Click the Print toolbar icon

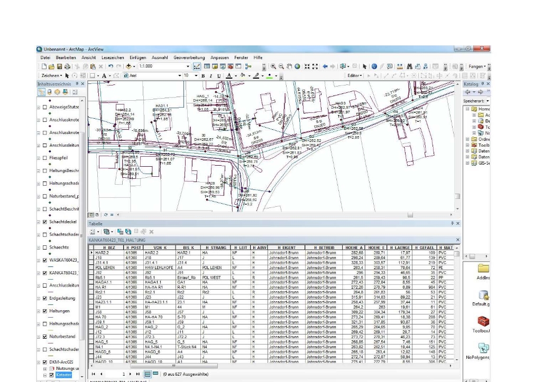(67, 66)
